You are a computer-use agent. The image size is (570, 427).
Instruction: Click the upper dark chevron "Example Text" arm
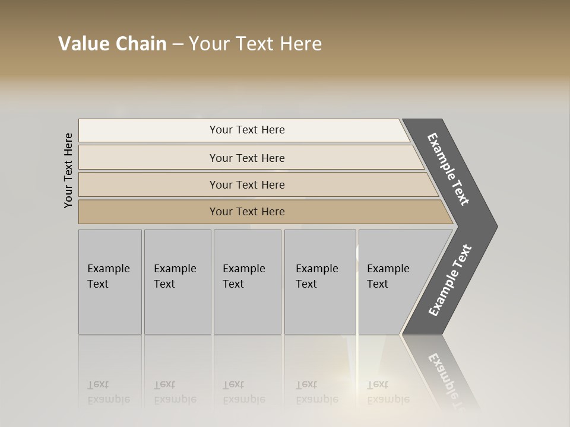449,170
